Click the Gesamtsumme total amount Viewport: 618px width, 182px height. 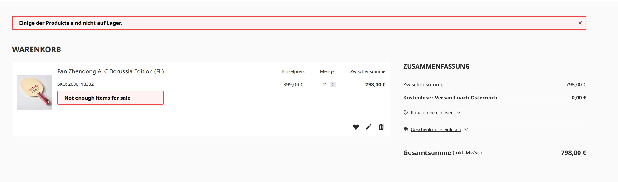(x=573, y=153)
